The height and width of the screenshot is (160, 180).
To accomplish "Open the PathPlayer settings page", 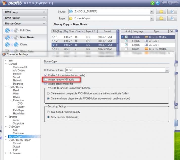I will coord(19,110).
